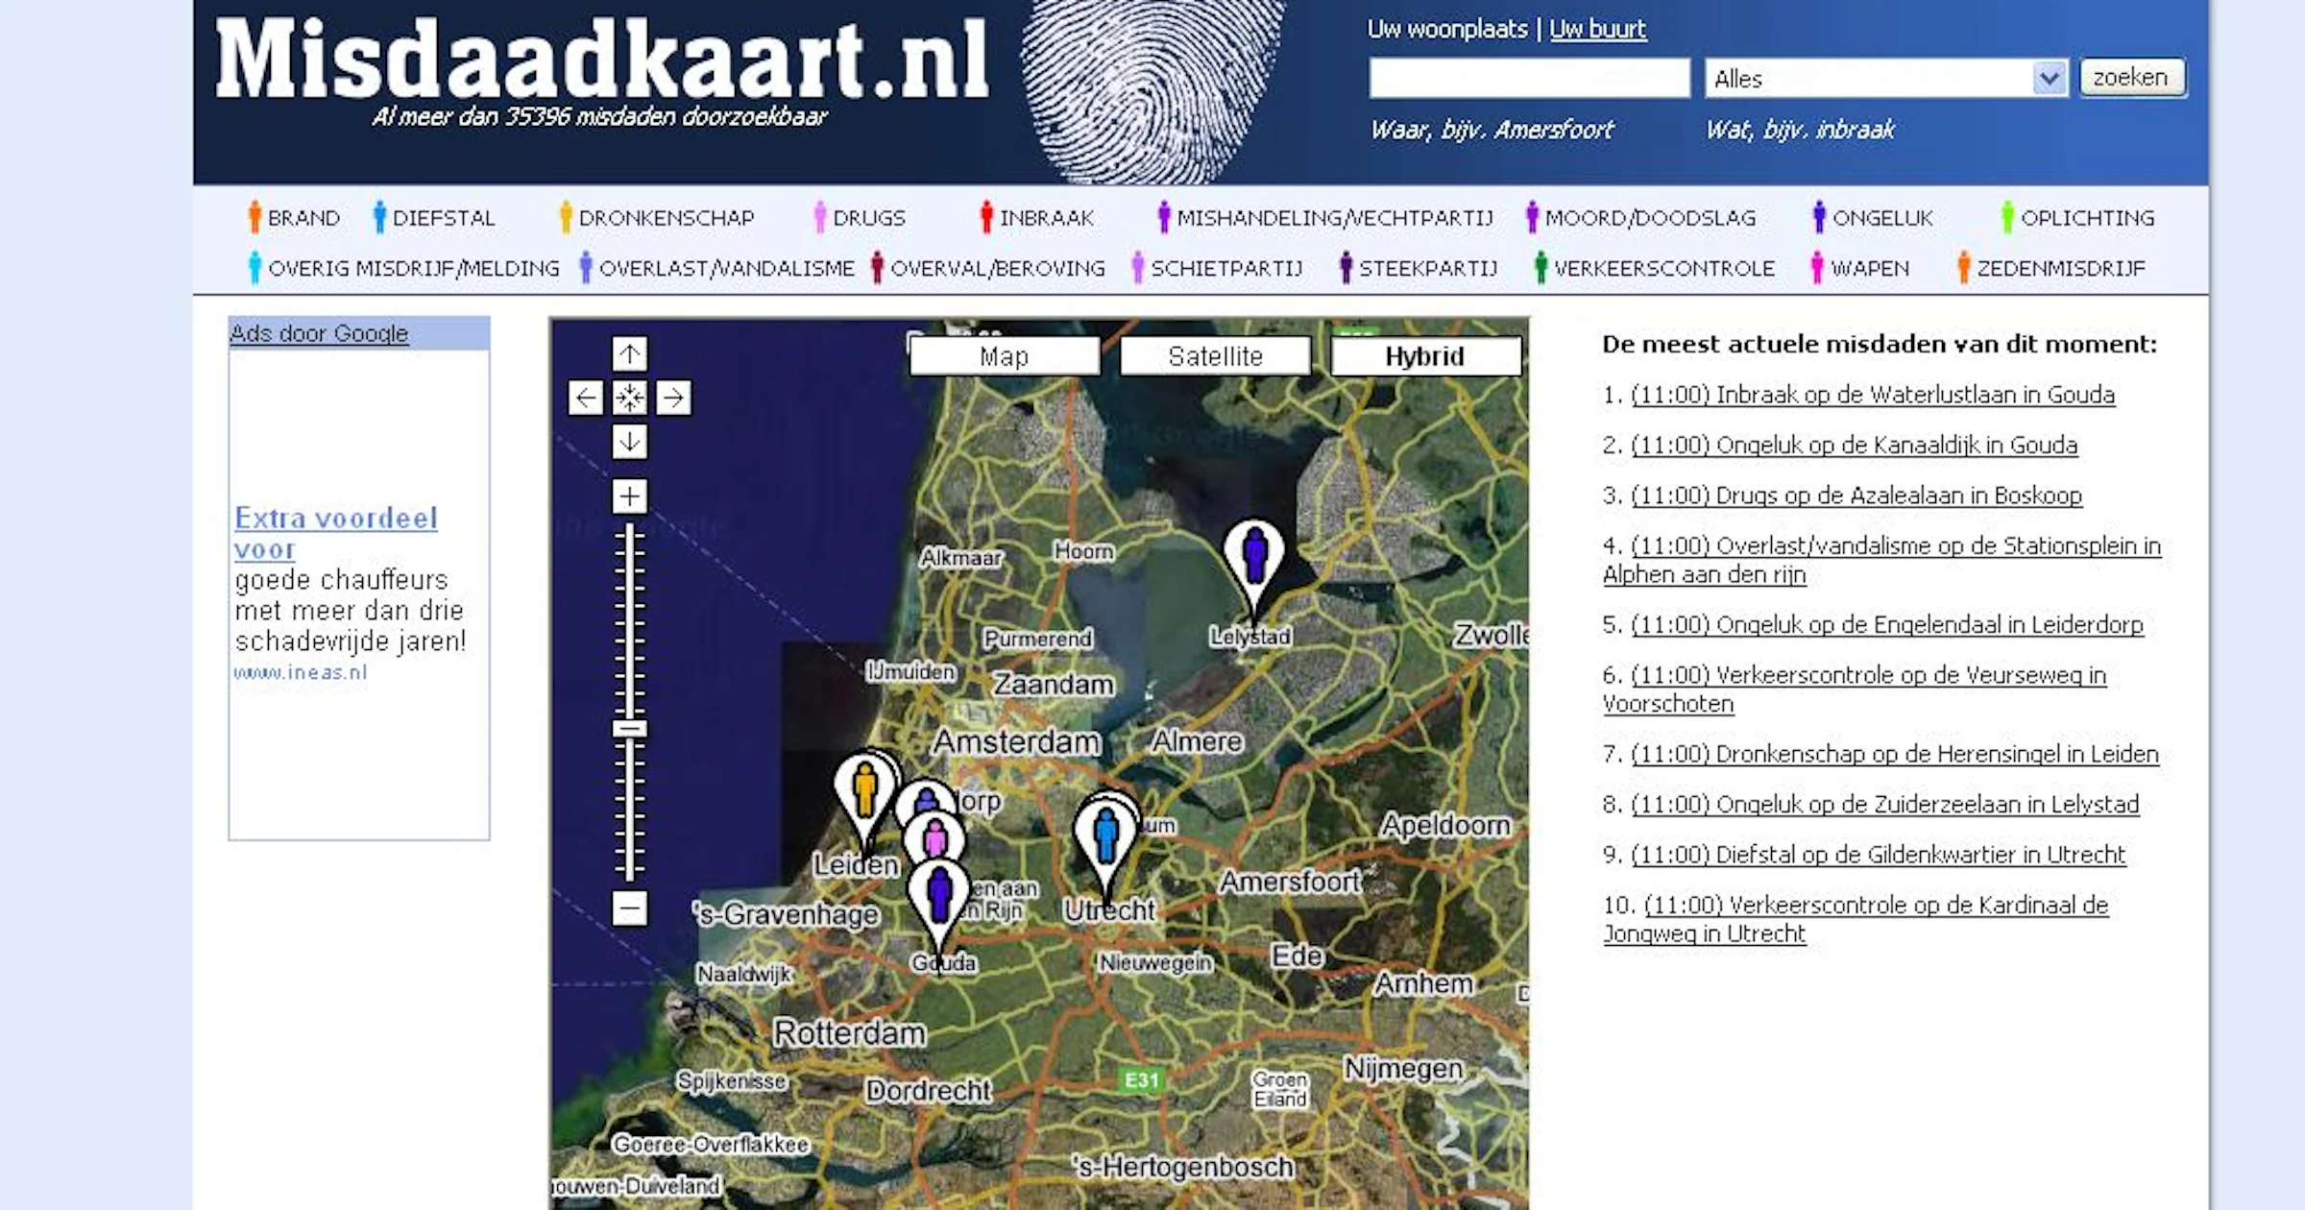The image size is (2305, 1210).
Task: Select MOORD/DOODSLAG category
Action: coord(1640,217)
